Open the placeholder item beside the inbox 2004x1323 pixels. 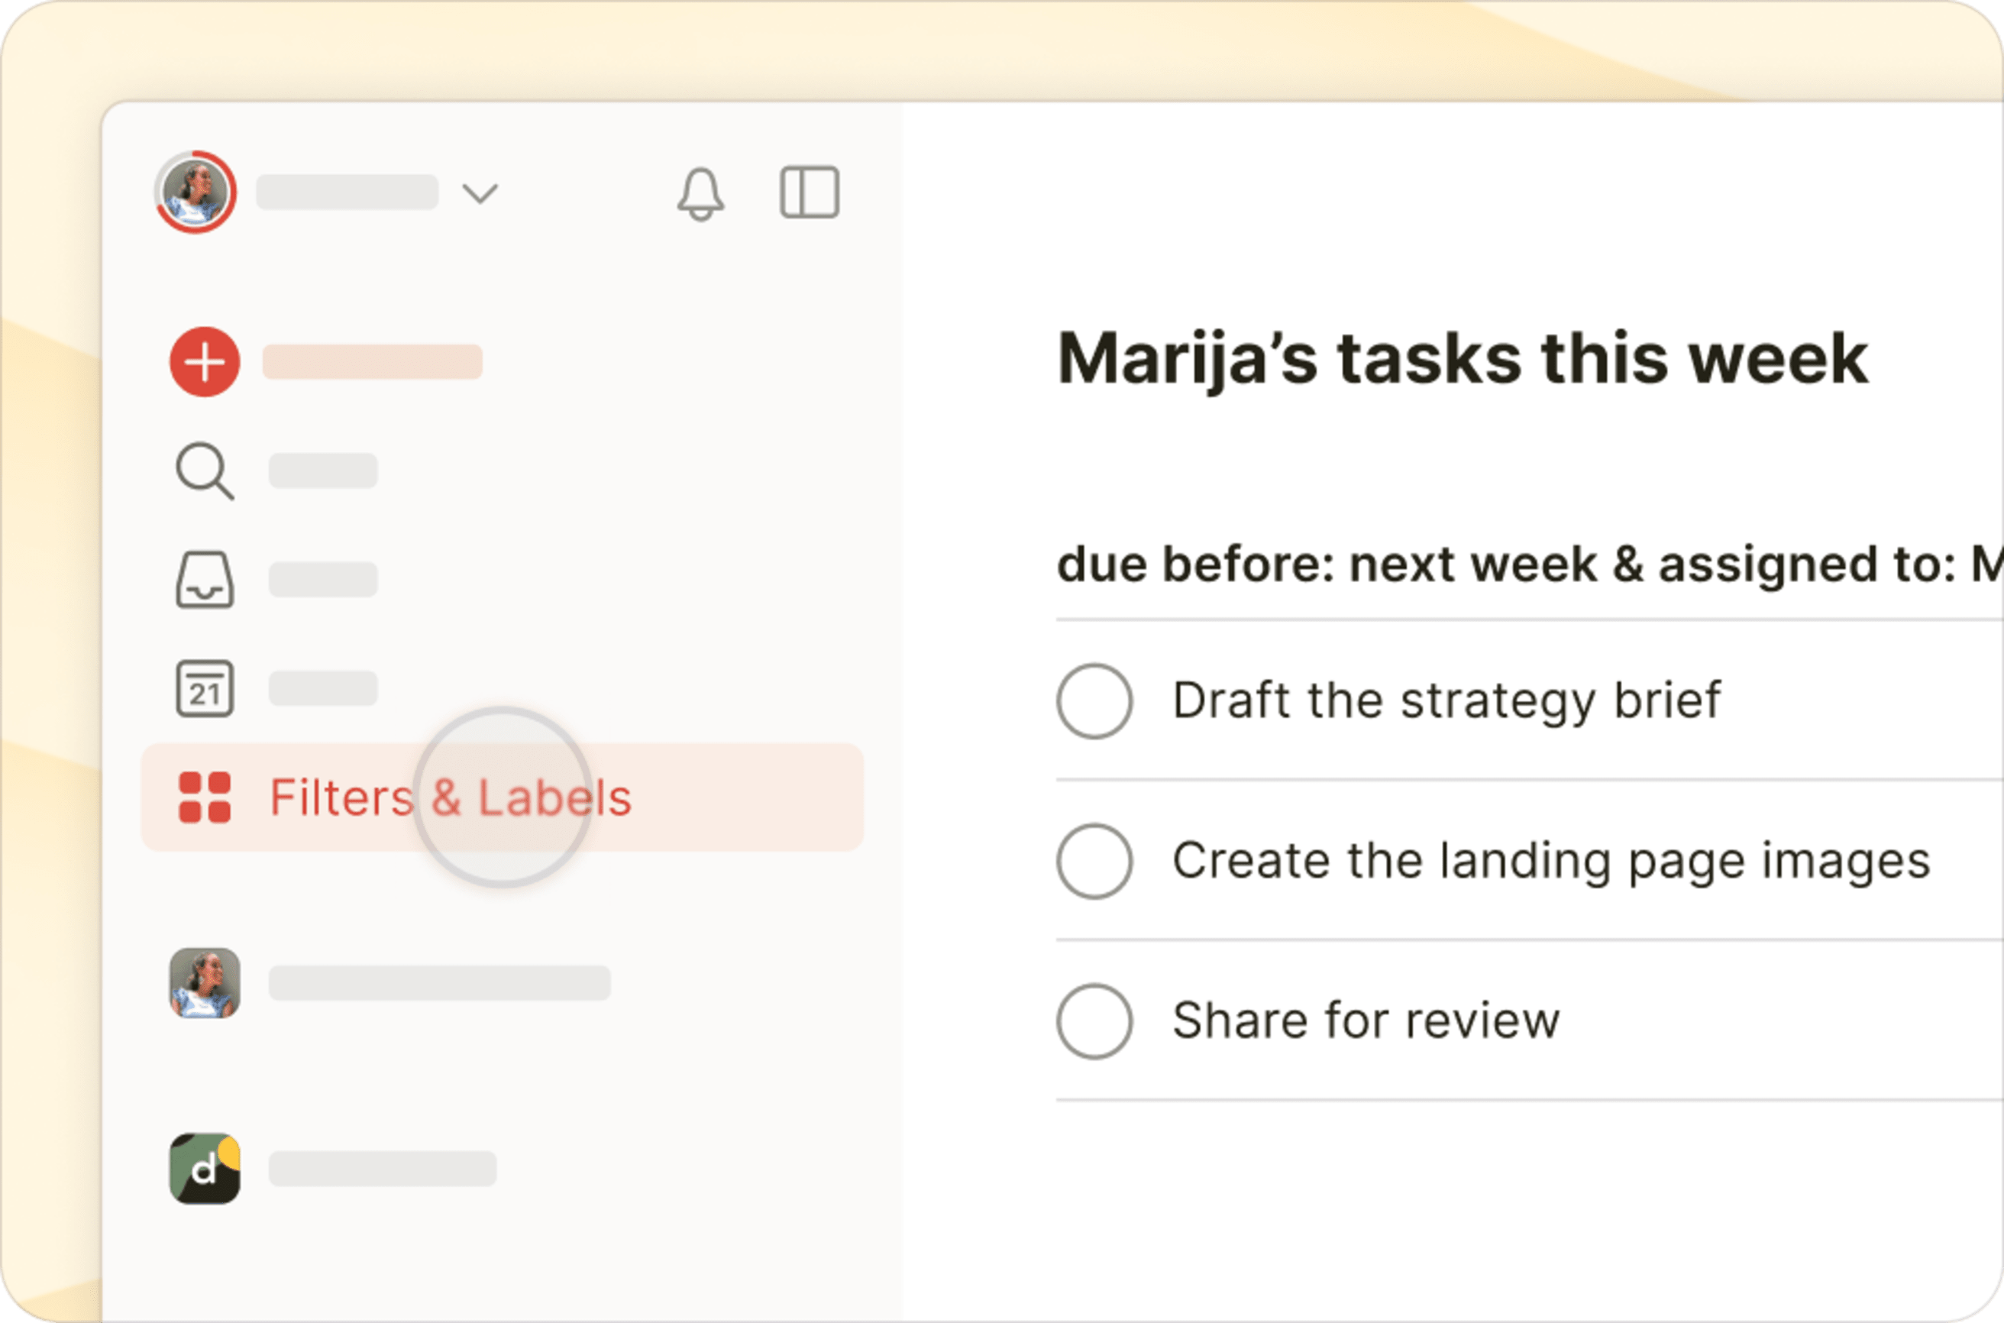(323, 580)
